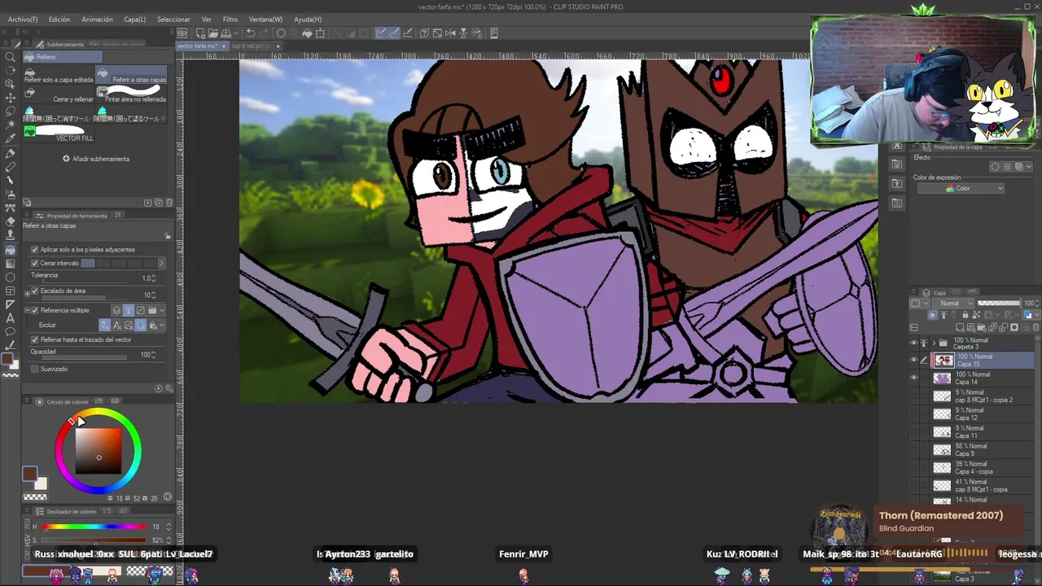Hide the Capa 15 layer
Image resolution: width=1042 pixels, height=586 pixels.
click(x=913, y=360)
